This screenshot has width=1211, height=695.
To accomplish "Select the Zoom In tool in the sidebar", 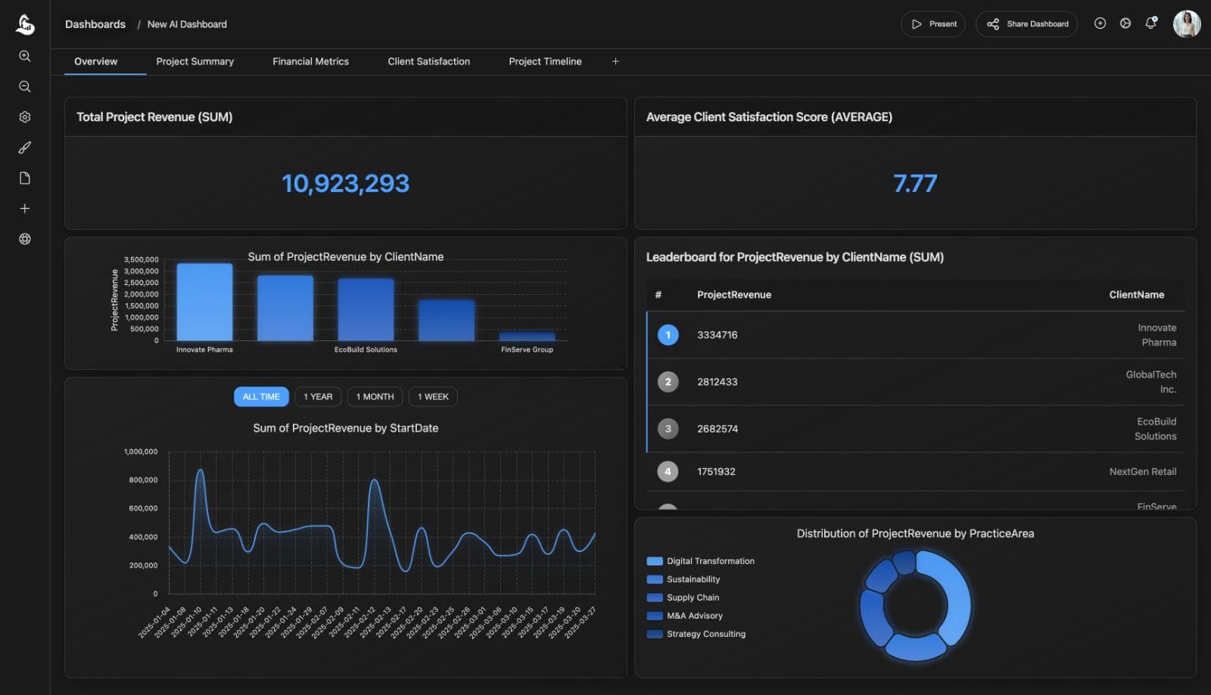I will 25,55.
